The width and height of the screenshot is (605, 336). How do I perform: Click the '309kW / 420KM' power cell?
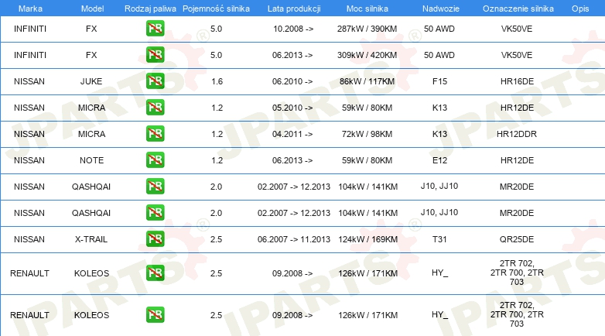(x=367, y=55)
